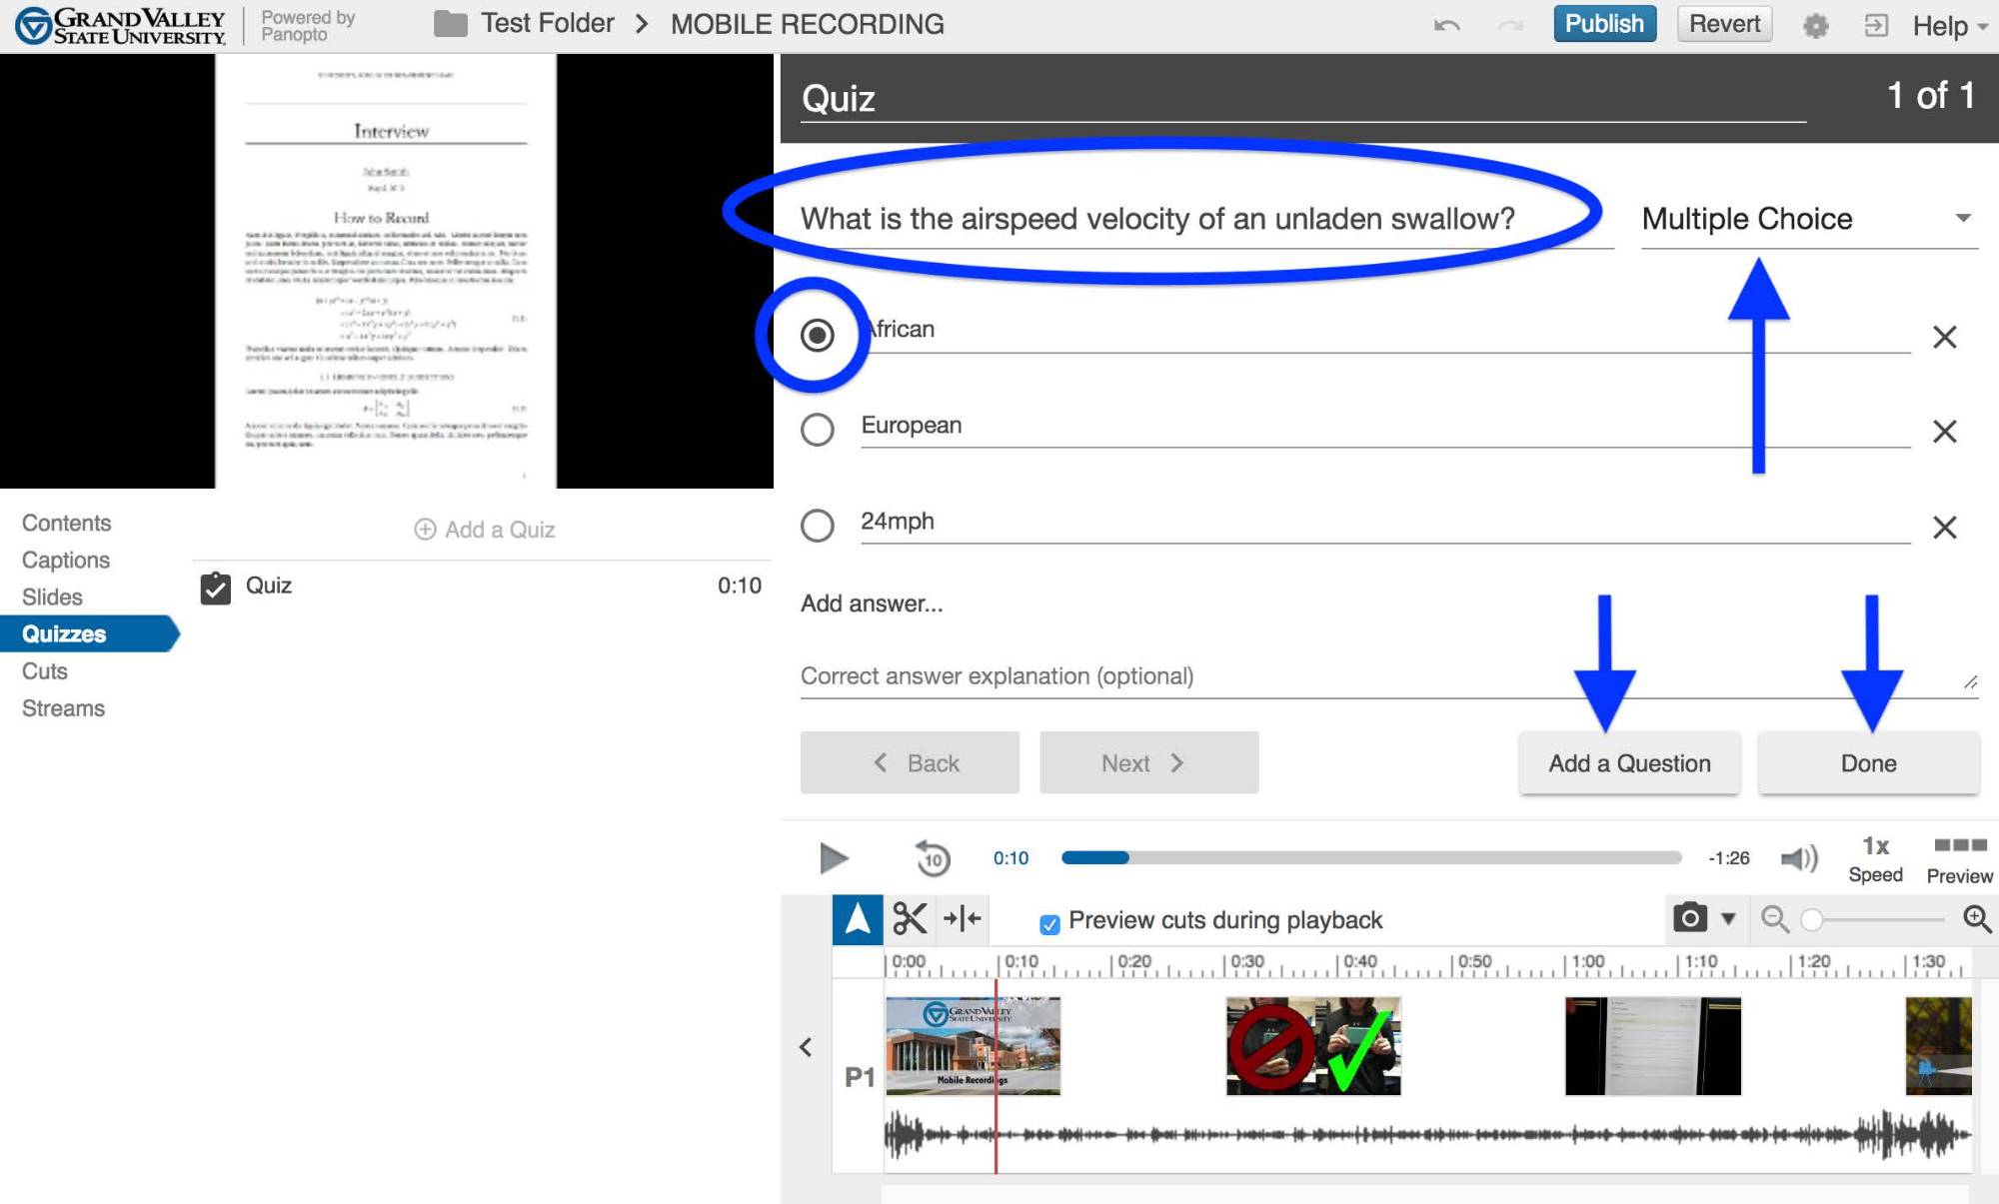Mute audio with the speaker icon
1999x1204 pixels.
click(x=1799, y=857)
